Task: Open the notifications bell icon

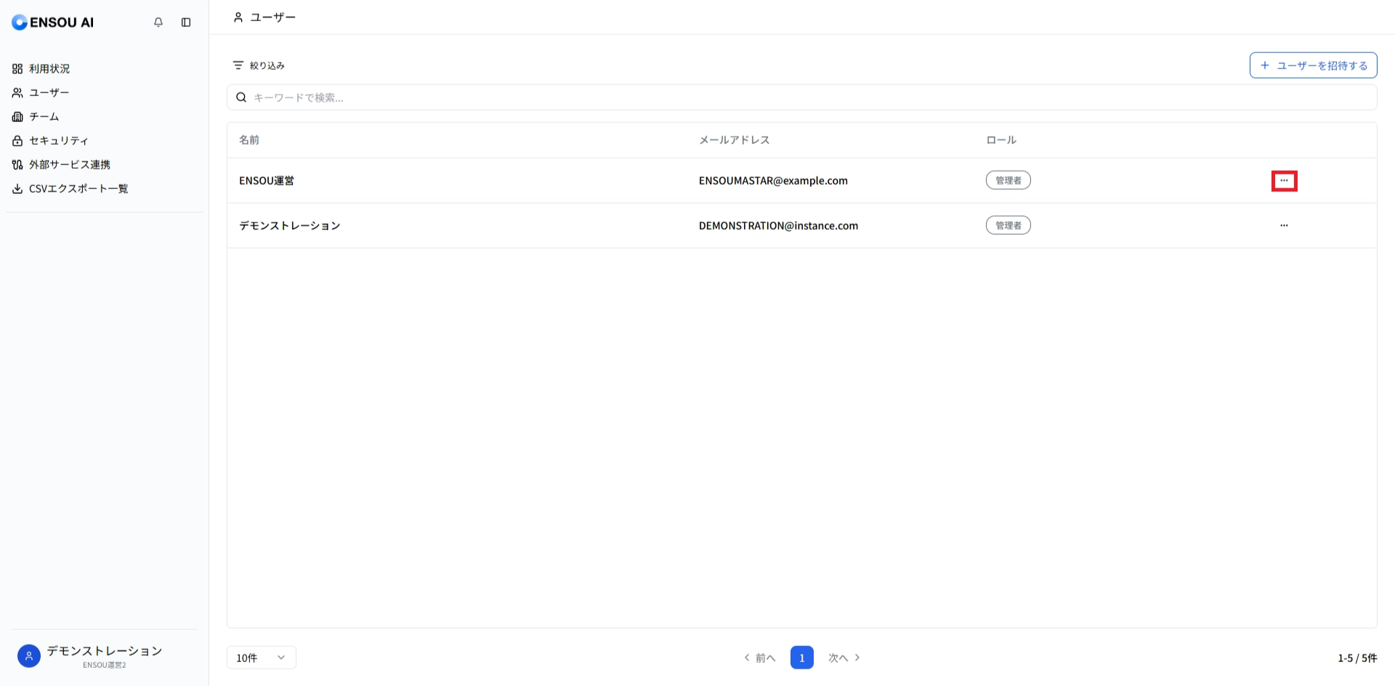Action: (x=158, y=23)
